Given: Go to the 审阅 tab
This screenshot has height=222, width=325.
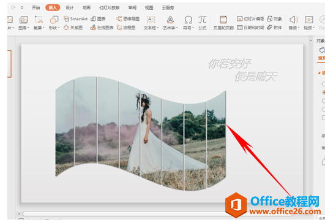Looking at the screenshot, I should tap(132, 8).
